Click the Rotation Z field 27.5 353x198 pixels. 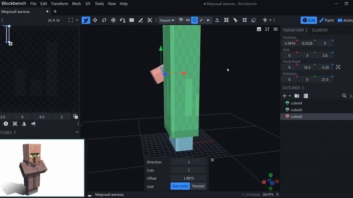click(325, 79)
